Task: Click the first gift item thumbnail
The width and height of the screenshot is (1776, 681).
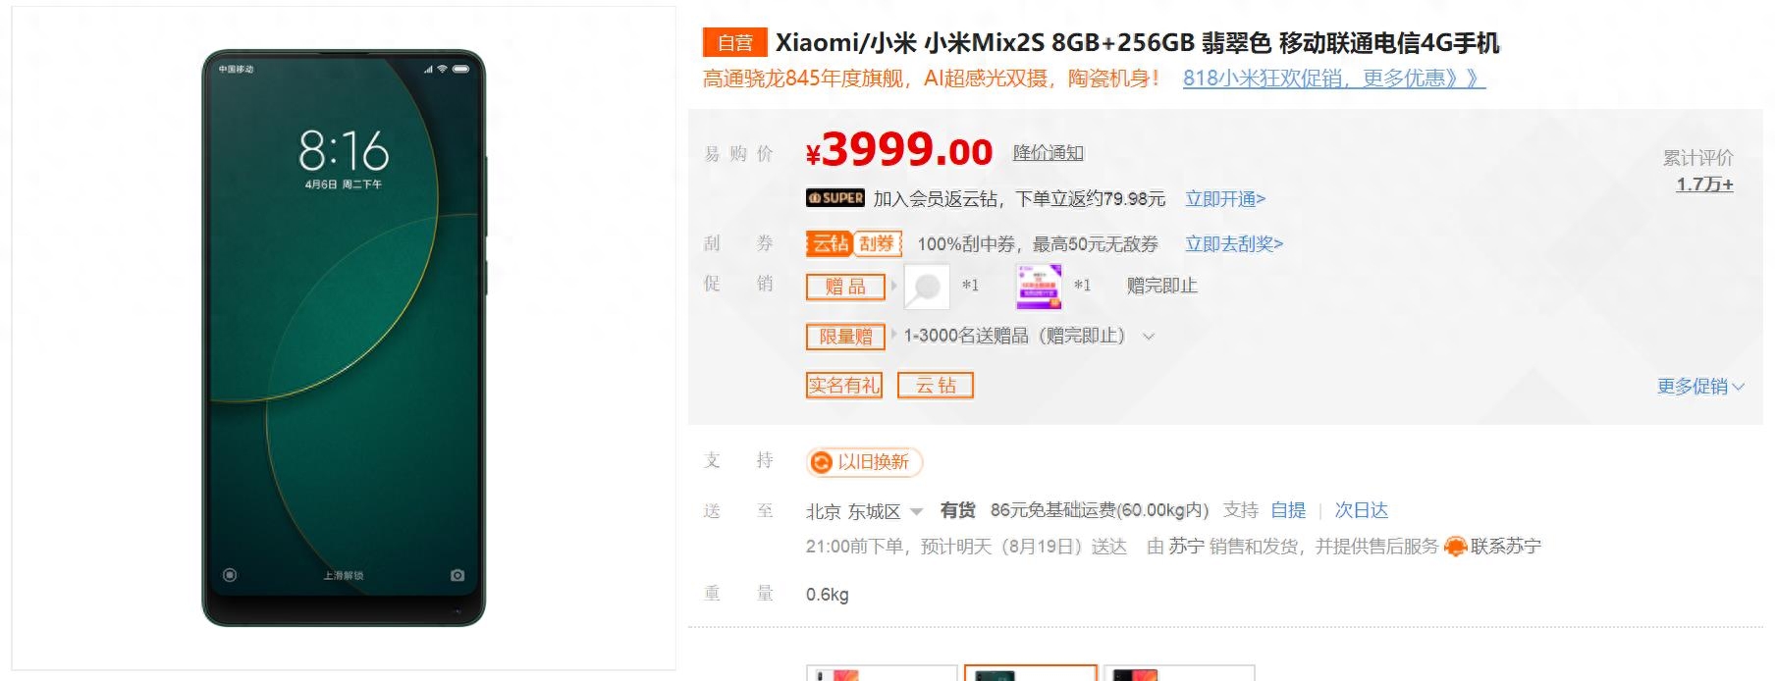Action: 927,286
